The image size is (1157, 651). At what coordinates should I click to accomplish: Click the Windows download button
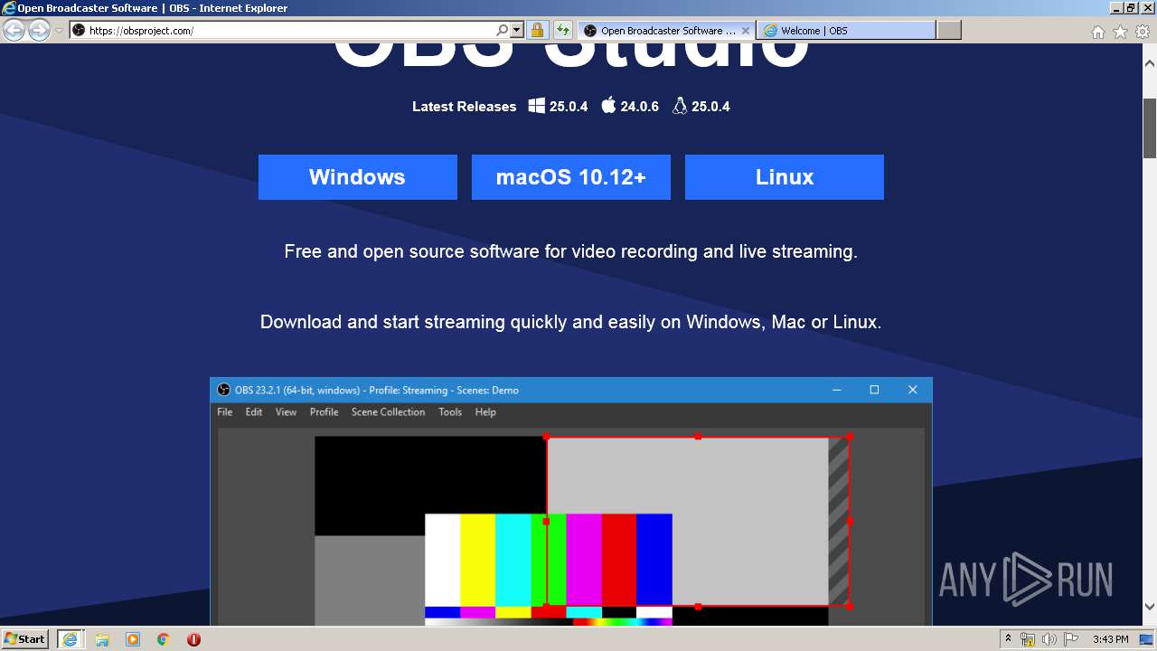pos(358,177)
